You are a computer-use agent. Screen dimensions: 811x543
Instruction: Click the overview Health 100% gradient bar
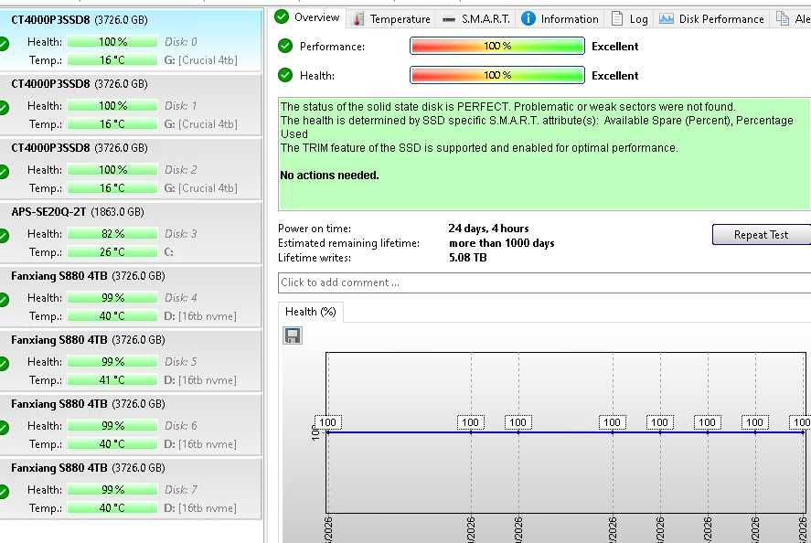(x=497, y=75)
